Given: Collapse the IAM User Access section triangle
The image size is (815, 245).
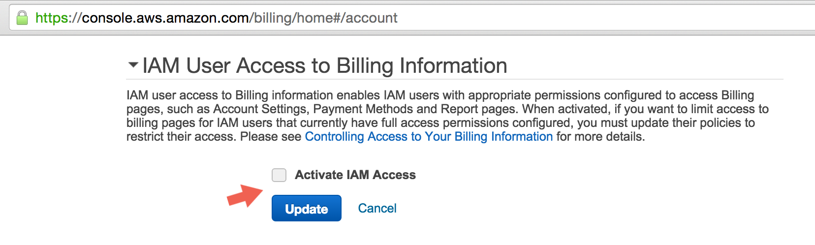Looking at the screenshot, I should (x=133, y=65).
